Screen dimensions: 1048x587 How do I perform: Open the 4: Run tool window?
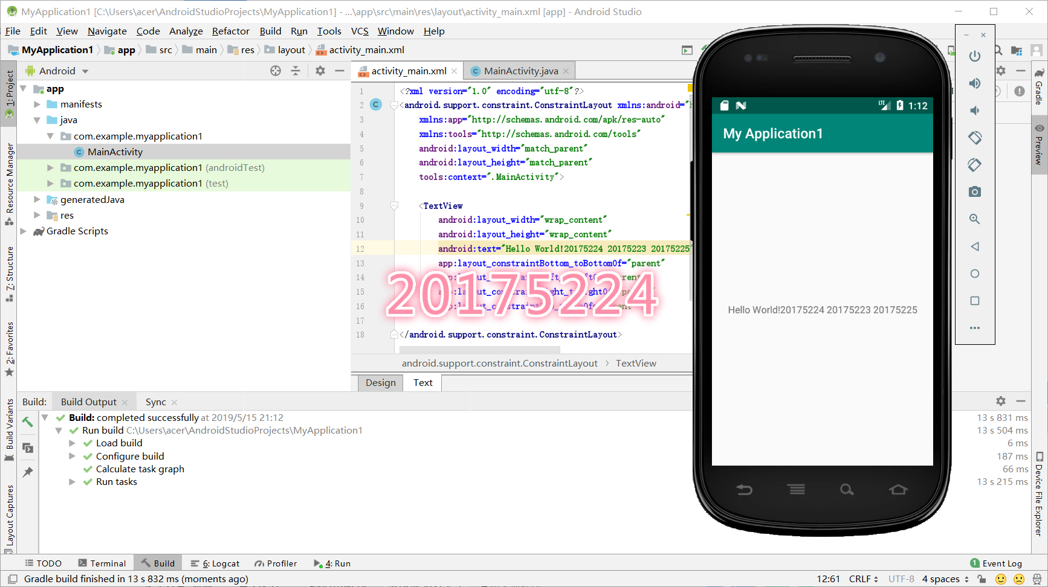click(x=332, y=563)
